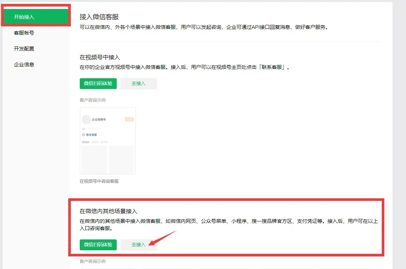Click the 联系客服 link text in the preview
406x269 pixels.
coord(91,135)
